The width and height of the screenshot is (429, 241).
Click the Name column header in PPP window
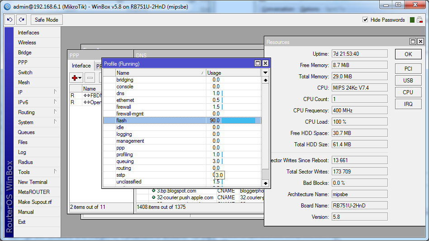pos(92,89)
